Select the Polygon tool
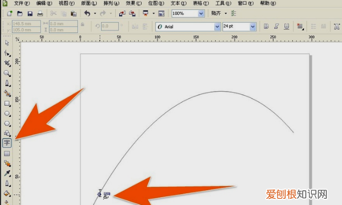Screen dimensions: 342x205 [7, 124]
